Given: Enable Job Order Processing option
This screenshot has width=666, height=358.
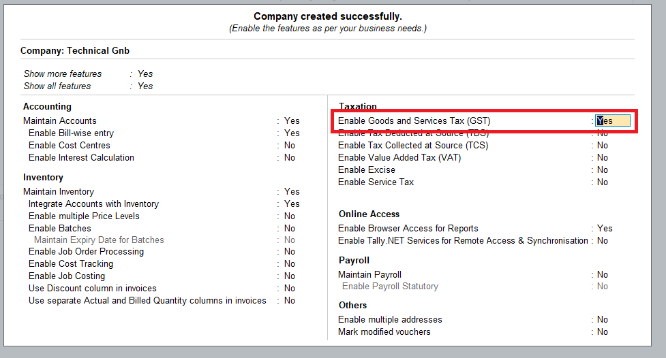Looking at the screenshot, I should pyautogui.click(x=290, y=251).
